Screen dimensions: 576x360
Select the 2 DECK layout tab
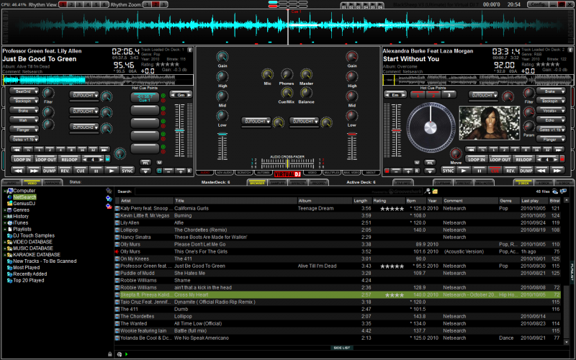tap(523, 183)
